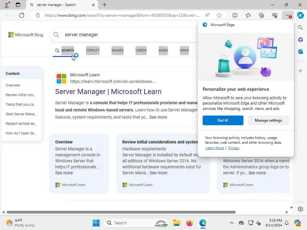This screenshot has width=307, height=230.
Task: Refresh the current page
Action: (x=22, y=15)
